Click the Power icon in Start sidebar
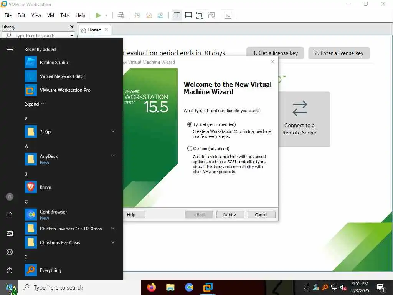This screenshot has height=295, width=393. 10,270
